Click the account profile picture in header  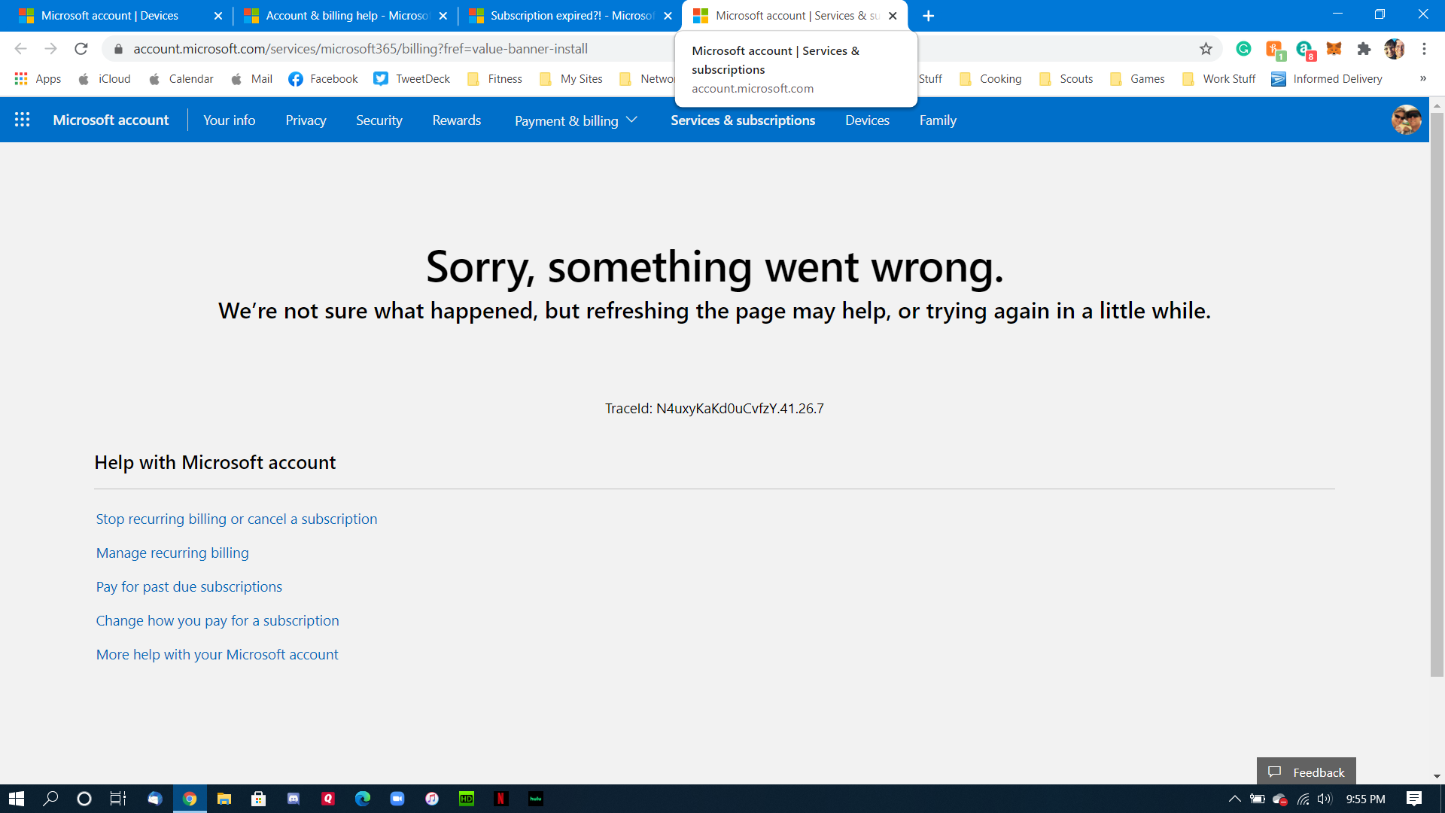1406,120
